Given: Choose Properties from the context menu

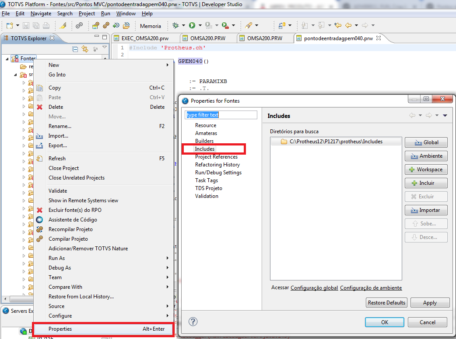Looking at the screenshot, I should click(x=104, y=329).
